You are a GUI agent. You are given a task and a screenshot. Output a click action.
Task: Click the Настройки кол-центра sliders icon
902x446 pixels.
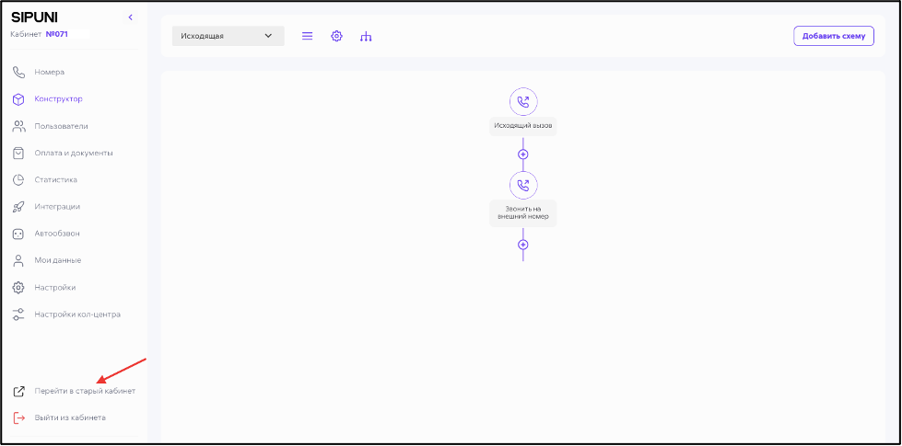[19, 314]
